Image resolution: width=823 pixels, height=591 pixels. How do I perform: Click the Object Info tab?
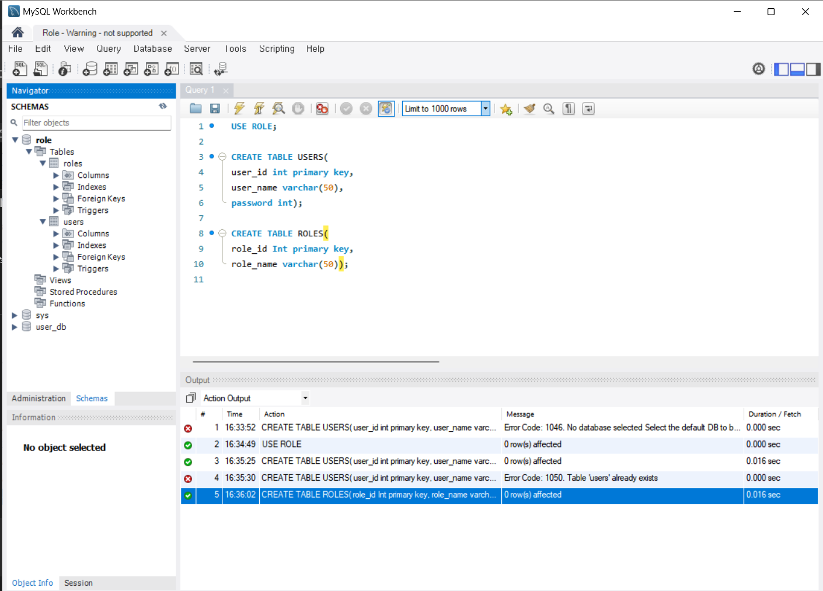coord(33,583)
